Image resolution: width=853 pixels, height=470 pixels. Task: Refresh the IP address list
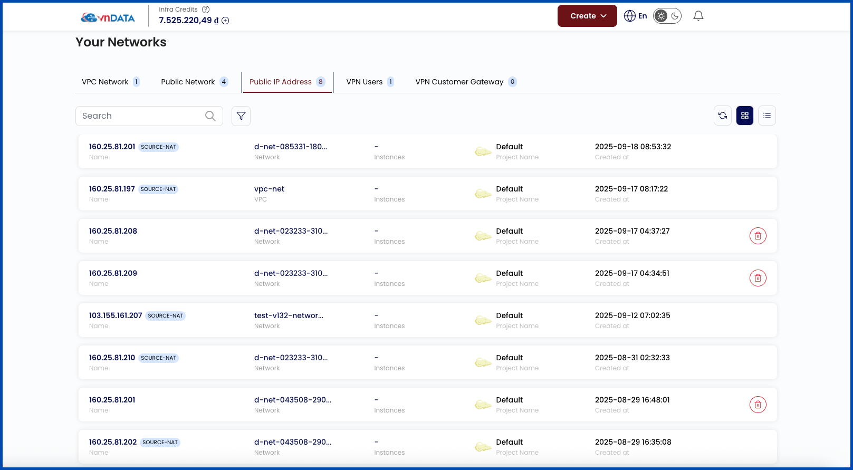[x=723, y=116]
